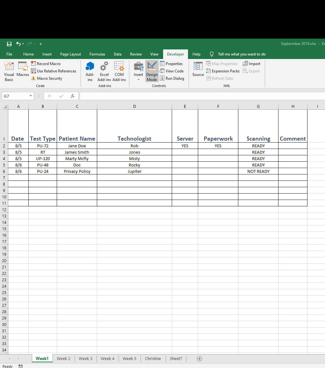Open the Christine sheet tab
This screenshot has height=368, width=325.
(153, 358)
